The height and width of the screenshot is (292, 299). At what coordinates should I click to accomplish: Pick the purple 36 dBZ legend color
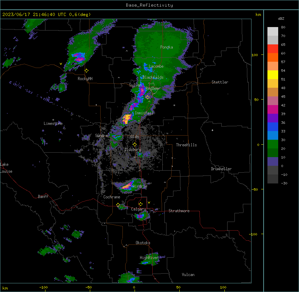tap(273, 118)
